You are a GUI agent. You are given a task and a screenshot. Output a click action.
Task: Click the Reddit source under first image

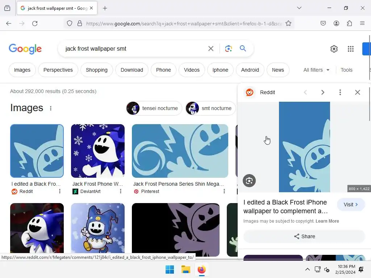(22, 191)
